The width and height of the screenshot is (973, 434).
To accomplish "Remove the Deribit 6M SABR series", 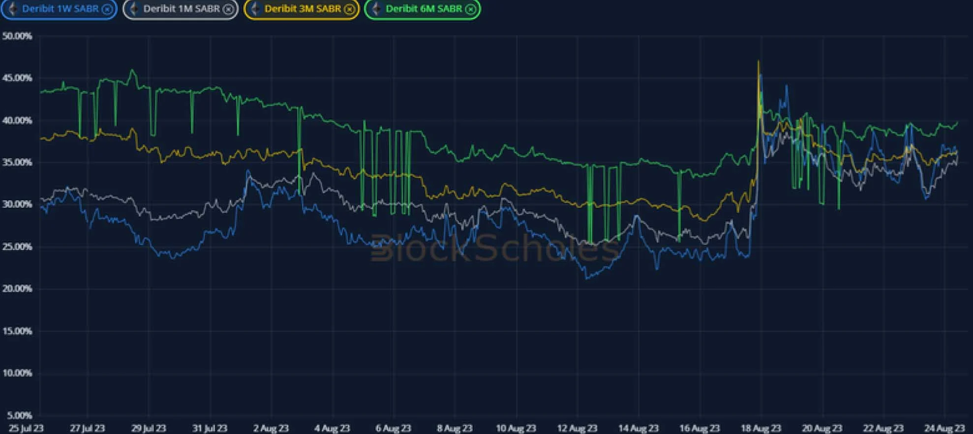I will tap(471, 9).
